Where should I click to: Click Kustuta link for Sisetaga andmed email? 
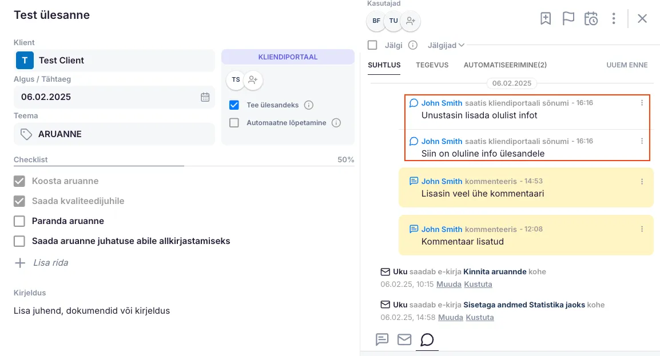(479, 317)
